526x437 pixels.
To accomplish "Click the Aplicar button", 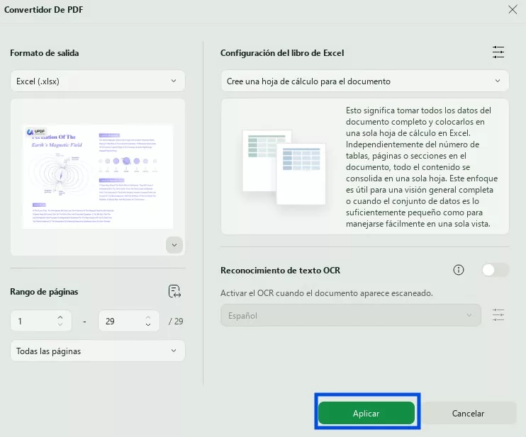I will [366, 413].
